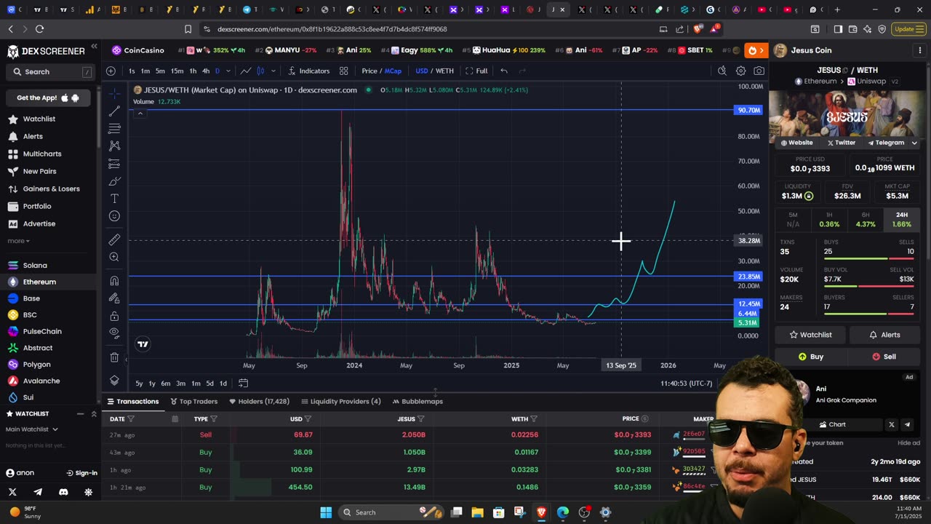Select the line chart style icon
The height and width of the screenshot is (524, 931).
click(x=246, y=71)
